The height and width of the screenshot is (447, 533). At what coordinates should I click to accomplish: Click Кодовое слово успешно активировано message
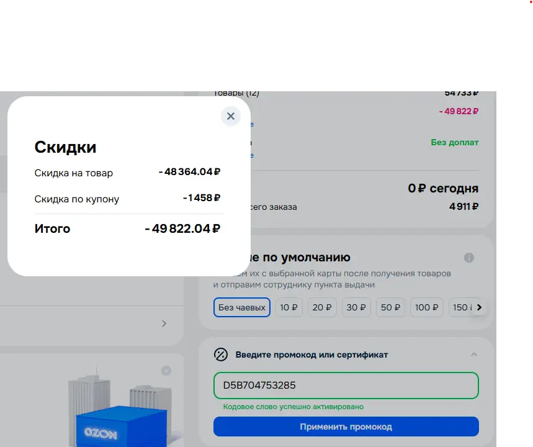[293, 407]
